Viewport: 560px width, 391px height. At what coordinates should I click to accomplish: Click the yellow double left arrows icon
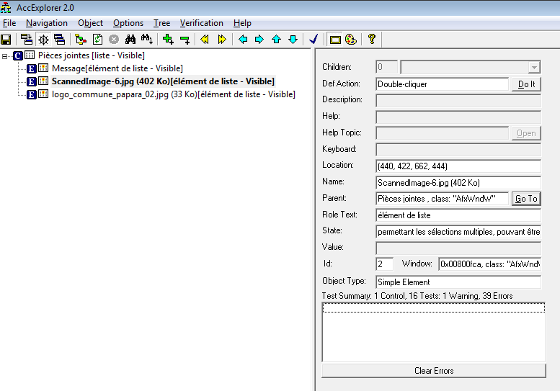(205, 39)
